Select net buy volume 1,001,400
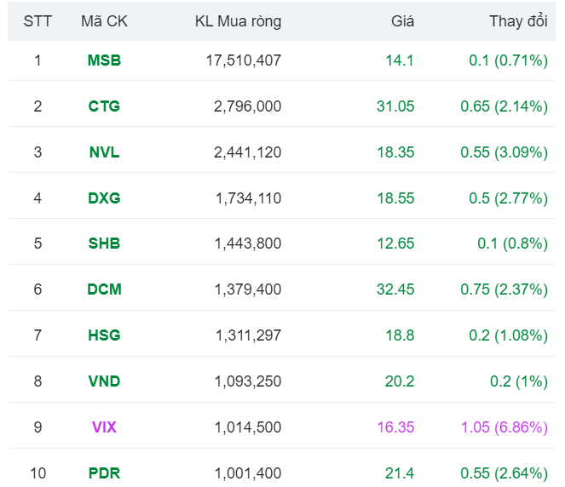This screenshot has height=487, width=565. click(248, 473)
